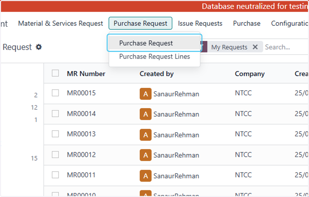Click SanaurRehman in the MR00015 row
This screenshot has height=197, width=309.
point(176,94)
